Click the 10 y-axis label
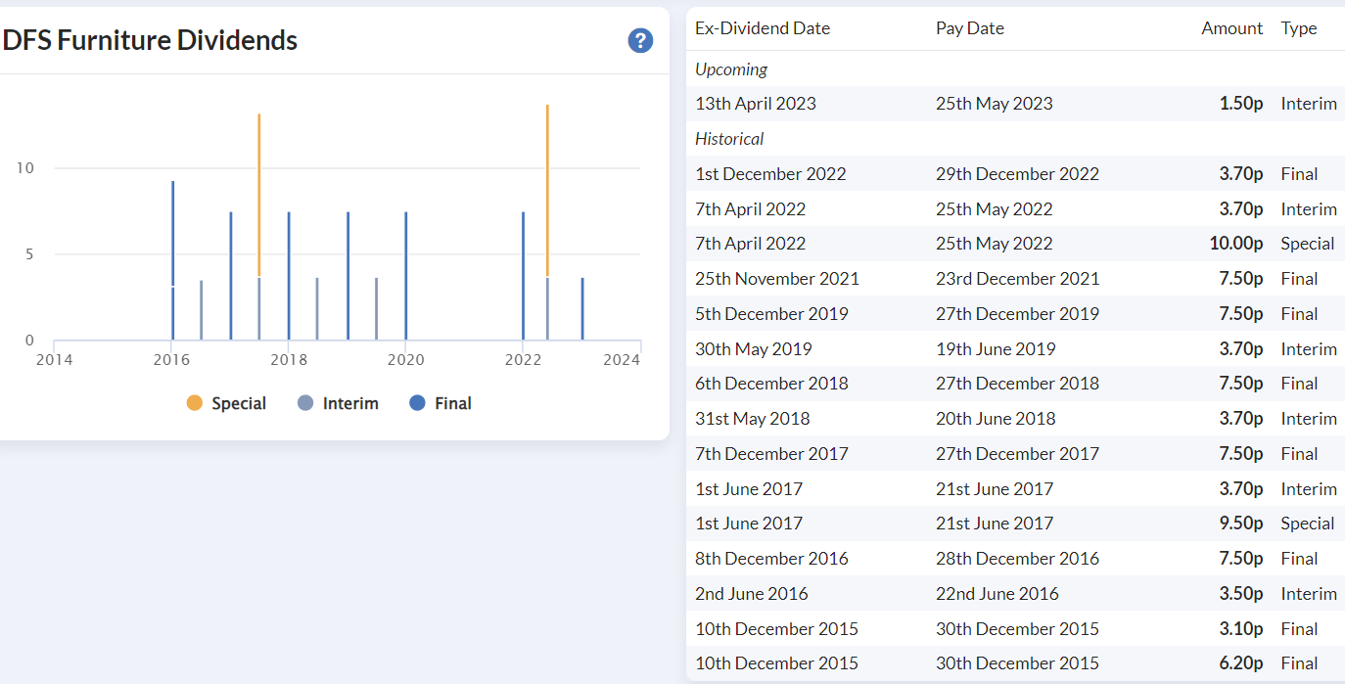 (x=24, y=168)
